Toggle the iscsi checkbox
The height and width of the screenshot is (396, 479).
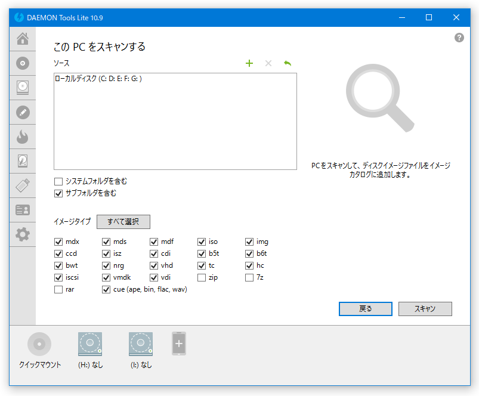point(58,277)
